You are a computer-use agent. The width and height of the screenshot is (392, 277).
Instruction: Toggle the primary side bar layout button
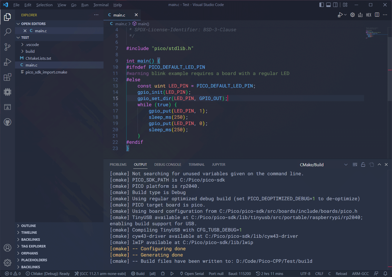[321, 5]
